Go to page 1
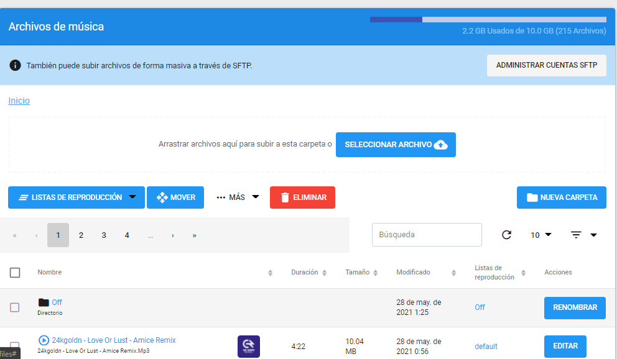The width and height of the screenshot is (617, 359). pos(58,235)
